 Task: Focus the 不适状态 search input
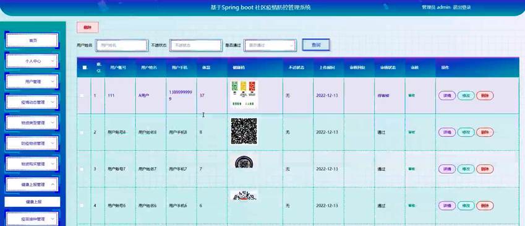click(196, 45)
